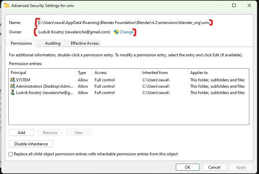This screenshot has width=259, height=174.
Task: Click C:\Users\rawal\ in Ludvík Koutný row
Action: point(156,93)
